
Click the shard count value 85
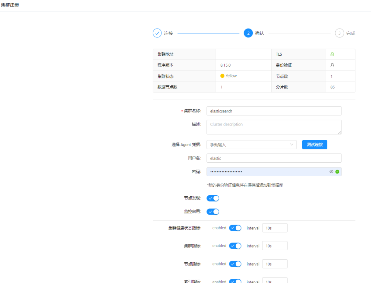[333, 87]
